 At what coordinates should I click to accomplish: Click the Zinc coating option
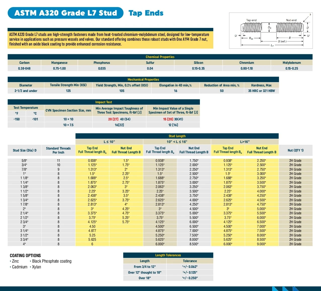(x=15, y=261)
